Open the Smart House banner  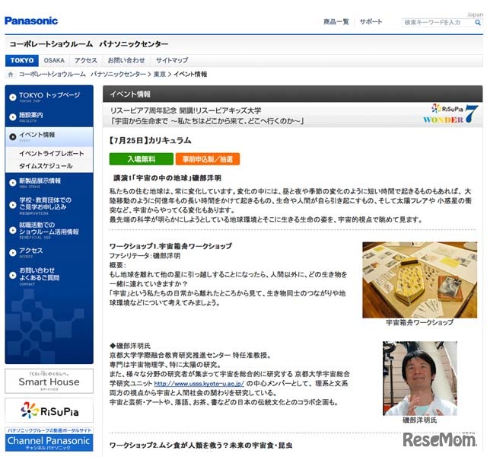[x=49, y=381]
